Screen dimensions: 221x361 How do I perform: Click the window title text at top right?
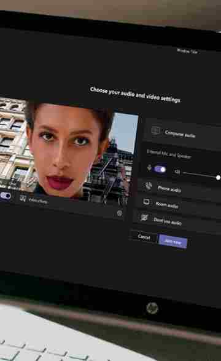coord(187,51)
